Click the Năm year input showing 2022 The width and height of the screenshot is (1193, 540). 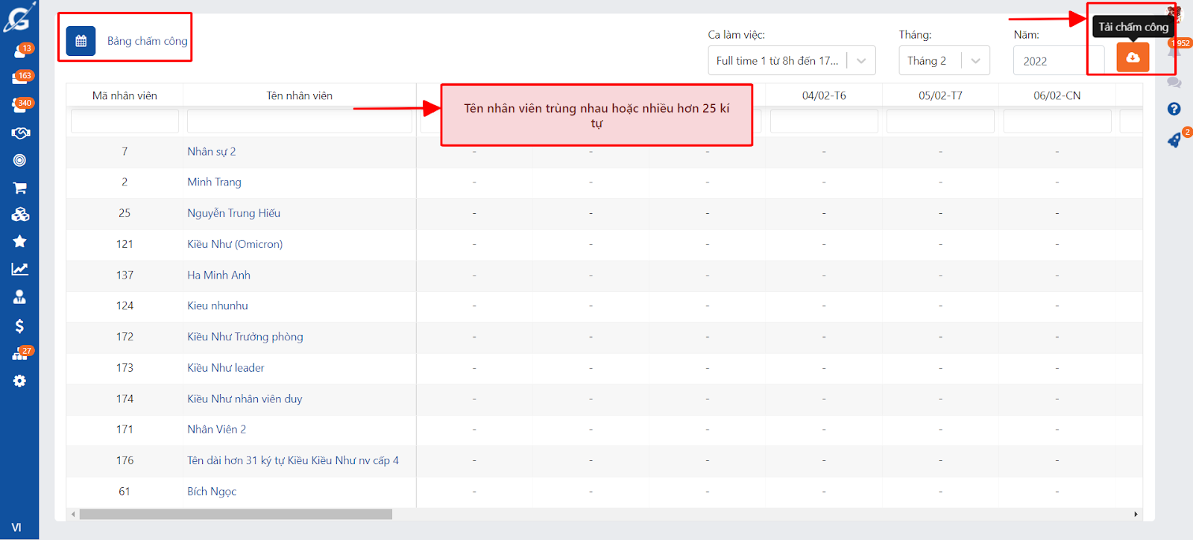(1058, 61)
